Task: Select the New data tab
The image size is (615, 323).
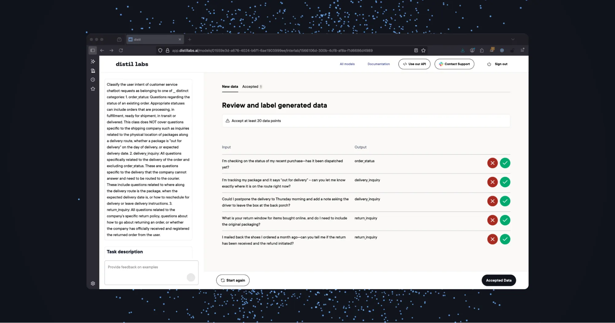Action: click(x=230, y=87)
